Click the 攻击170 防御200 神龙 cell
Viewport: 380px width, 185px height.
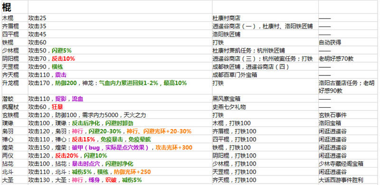pos(120,87)
